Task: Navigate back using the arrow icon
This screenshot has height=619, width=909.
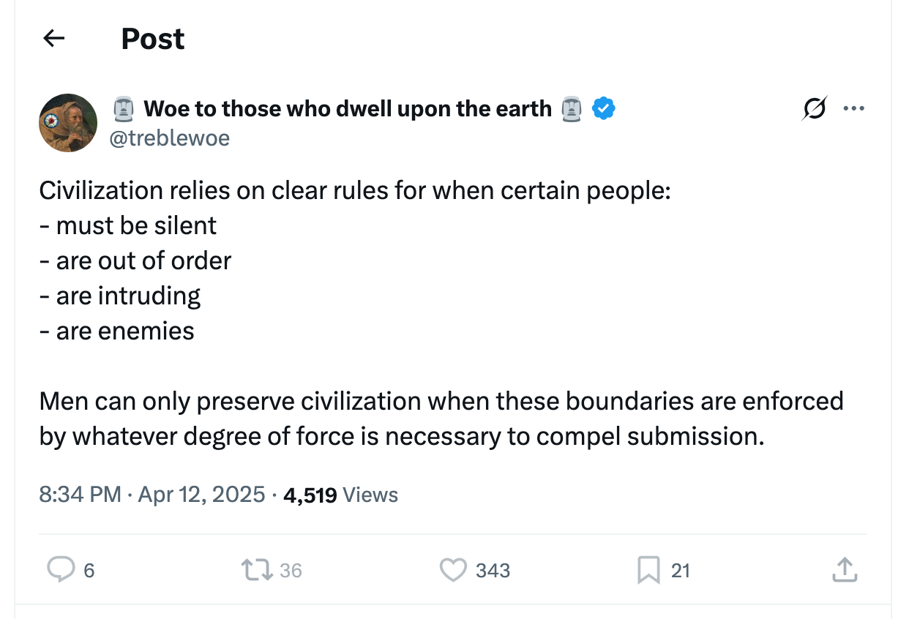Action: 53,38
